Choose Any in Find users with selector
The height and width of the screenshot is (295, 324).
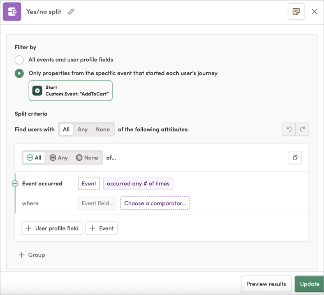click(83, 129)
